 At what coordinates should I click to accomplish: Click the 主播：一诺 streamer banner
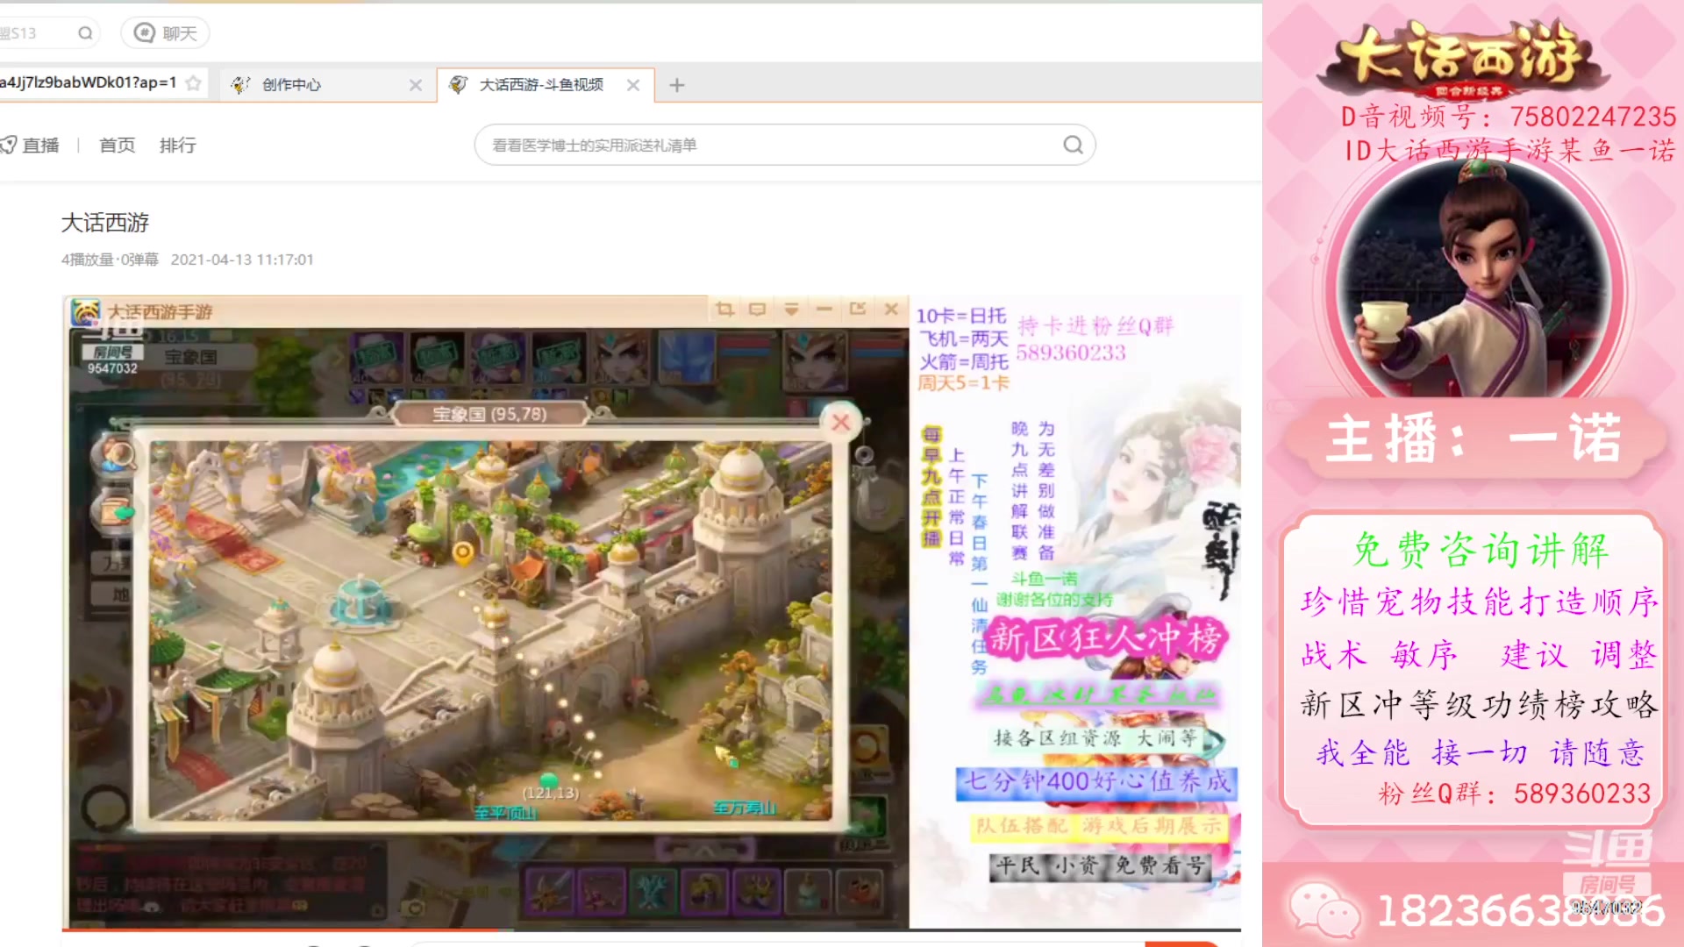(x=1473, y=438)
